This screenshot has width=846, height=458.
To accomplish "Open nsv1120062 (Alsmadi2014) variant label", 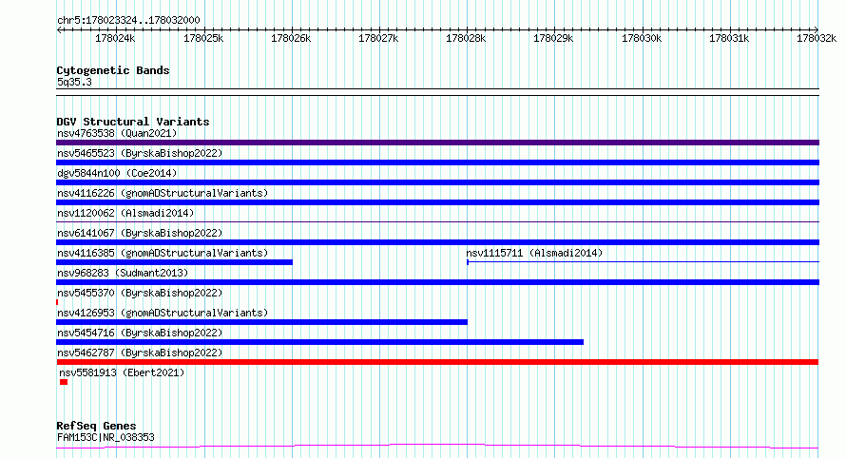I will coord(125,213).
